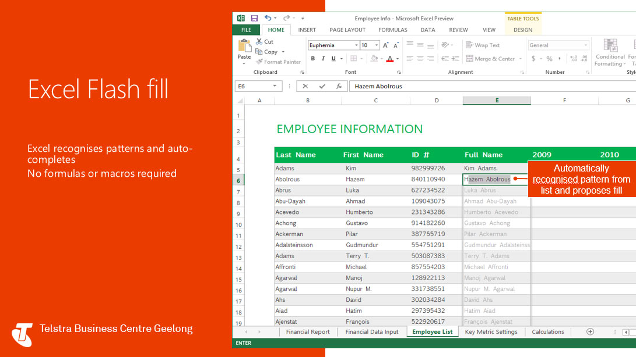Click the Fill Color paint bucket
The width and height of the screenshot is (636, 357).
coord(374,59)
